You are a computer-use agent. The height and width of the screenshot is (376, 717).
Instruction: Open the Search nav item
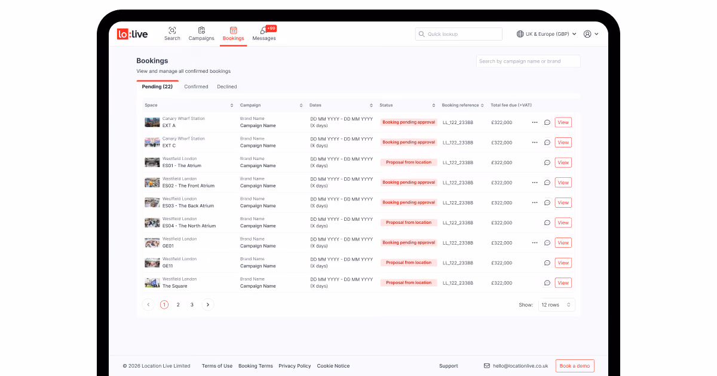point(172,34)
